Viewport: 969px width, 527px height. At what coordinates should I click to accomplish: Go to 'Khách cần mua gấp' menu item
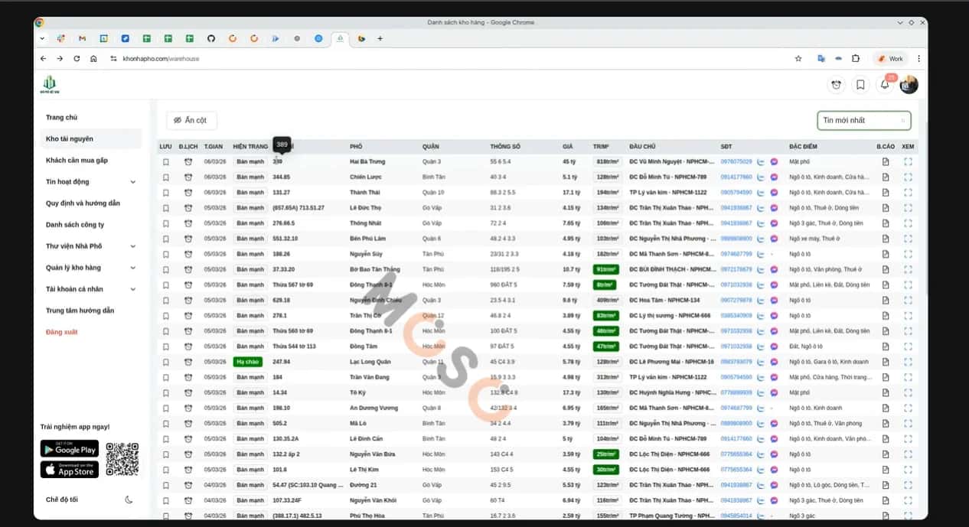[x=77, y=161]
